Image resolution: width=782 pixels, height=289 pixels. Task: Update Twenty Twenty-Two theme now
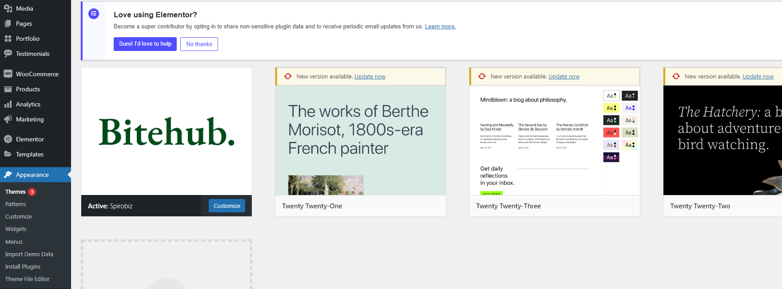coord(758,77)
